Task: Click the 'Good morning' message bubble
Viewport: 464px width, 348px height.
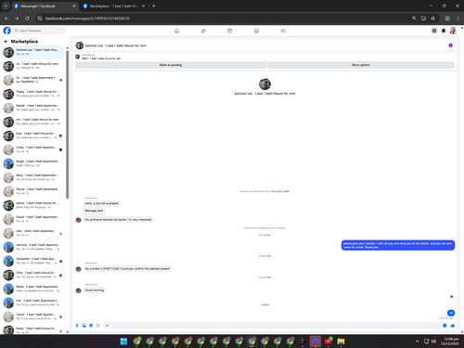Action: pyautogui.click(x=95, y=290)
